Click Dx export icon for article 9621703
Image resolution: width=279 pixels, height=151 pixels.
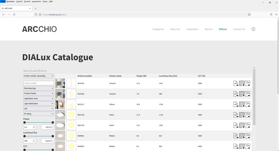point(248,125)
